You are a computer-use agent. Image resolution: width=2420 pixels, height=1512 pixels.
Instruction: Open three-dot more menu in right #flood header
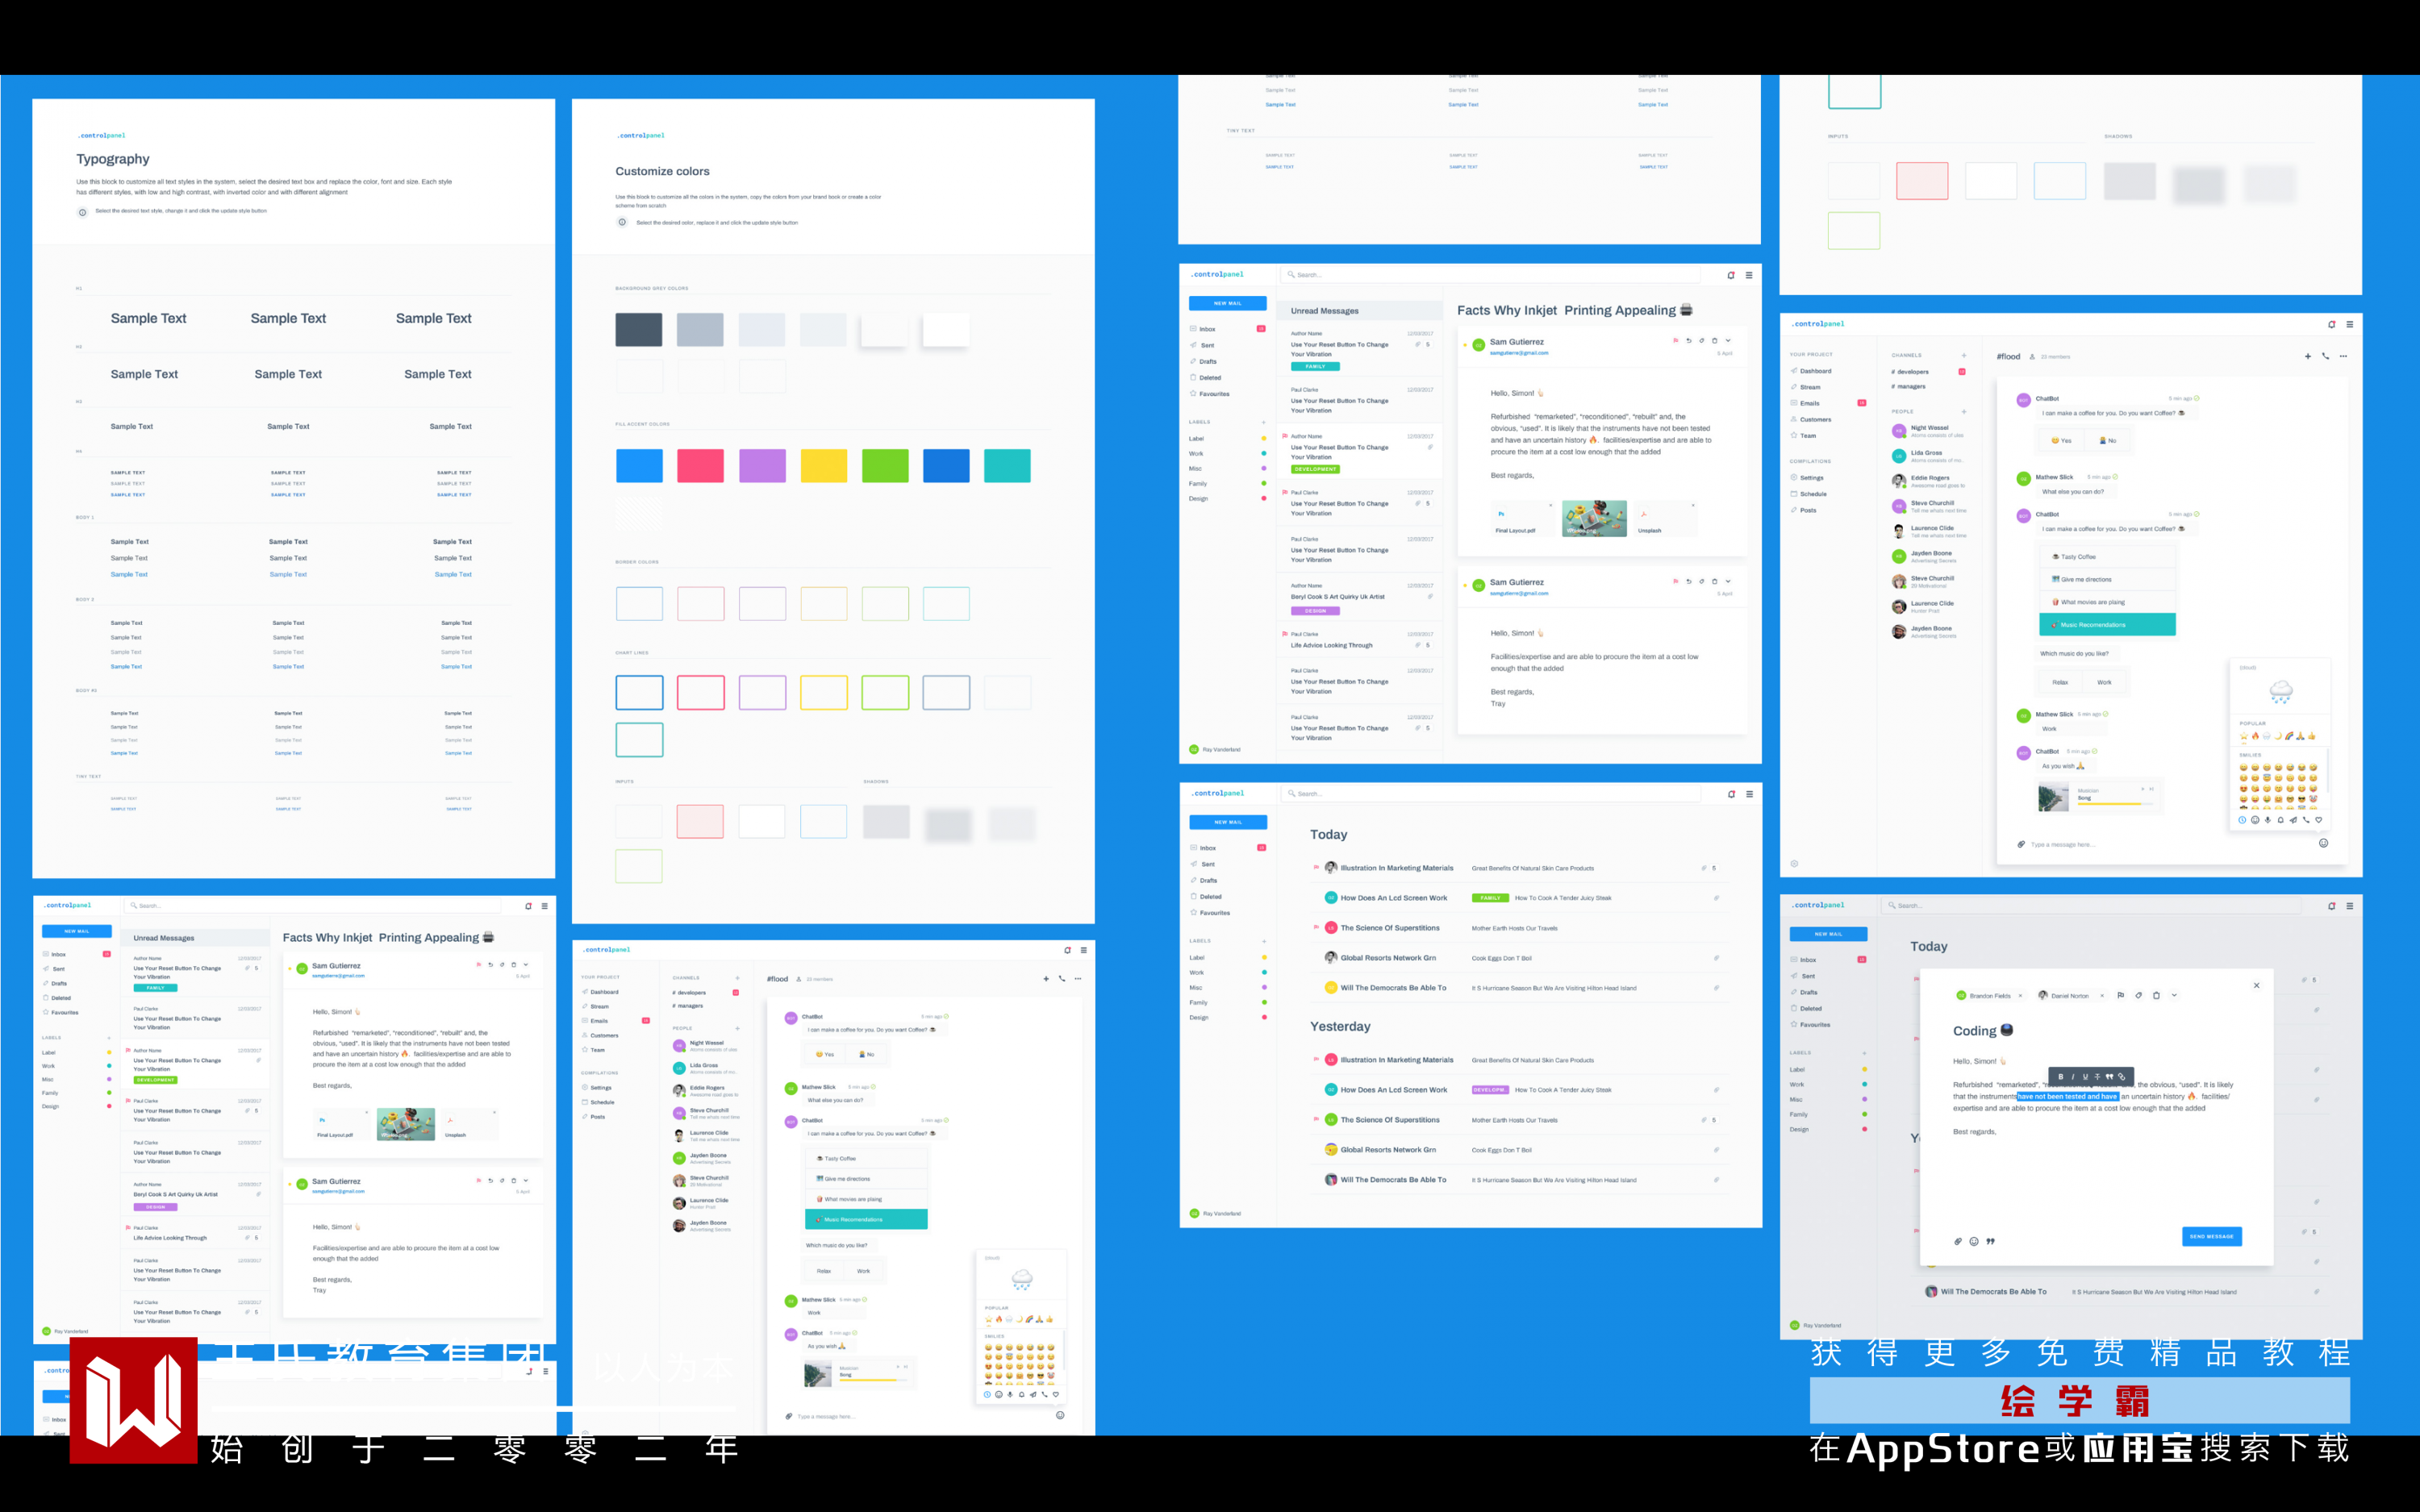(x=2343, y=356)
